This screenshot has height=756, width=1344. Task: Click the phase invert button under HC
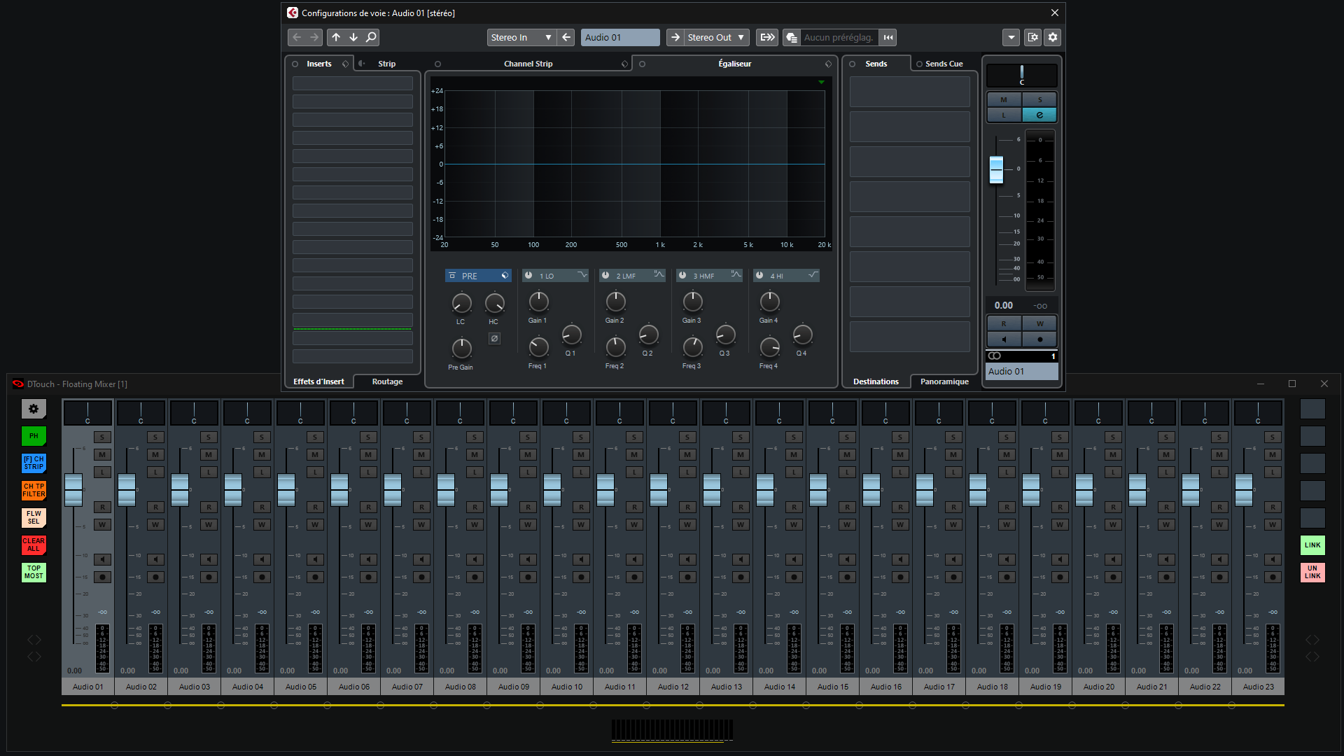point(494,339)
